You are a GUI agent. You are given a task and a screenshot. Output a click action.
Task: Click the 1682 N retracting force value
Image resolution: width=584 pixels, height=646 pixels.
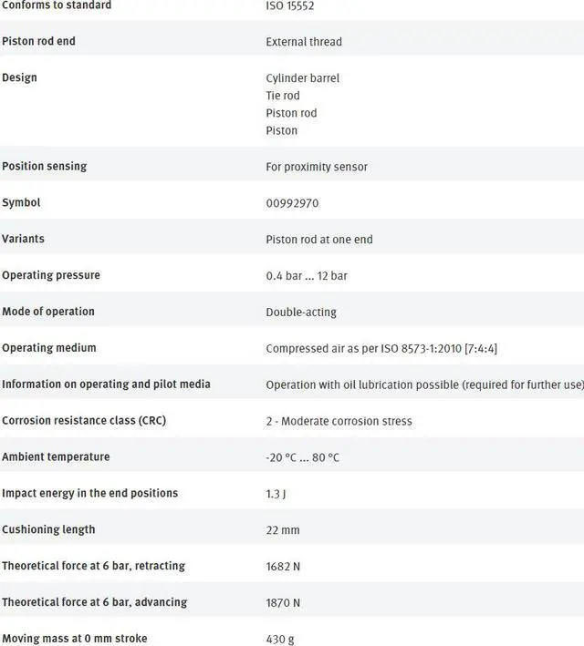tap(283, 567)
